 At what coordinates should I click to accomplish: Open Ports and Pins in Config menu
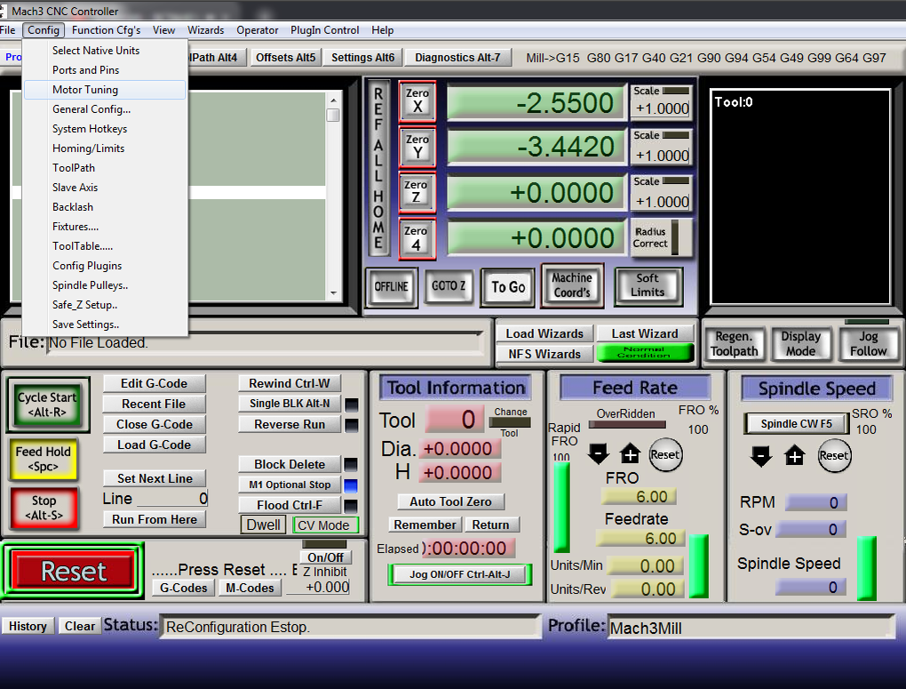click(x=105, y=70)
